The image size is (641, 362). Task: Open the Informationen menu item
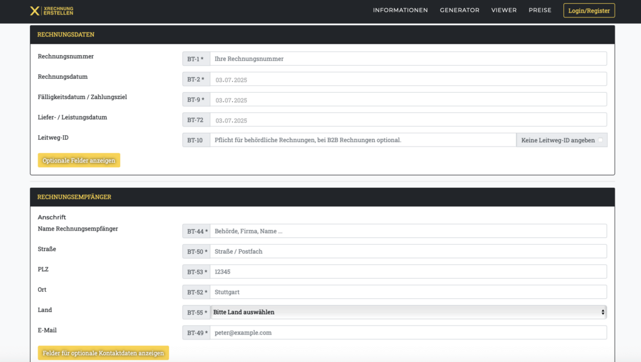tap(400, 10)
